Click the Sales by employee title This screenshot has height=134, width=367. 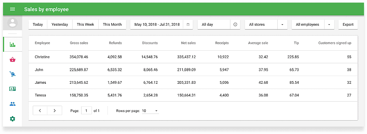pos(47,9)
